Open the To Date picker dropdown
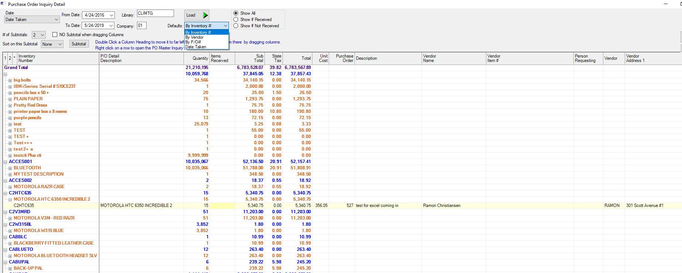 [x=112, y=25]
